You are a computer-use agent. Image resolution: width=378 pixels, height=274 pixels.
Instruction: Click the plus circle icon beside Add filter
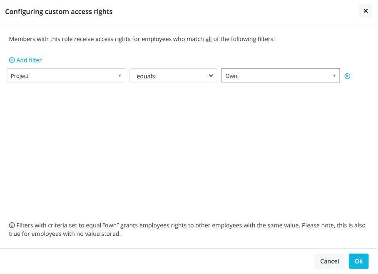tap(12, 60)
